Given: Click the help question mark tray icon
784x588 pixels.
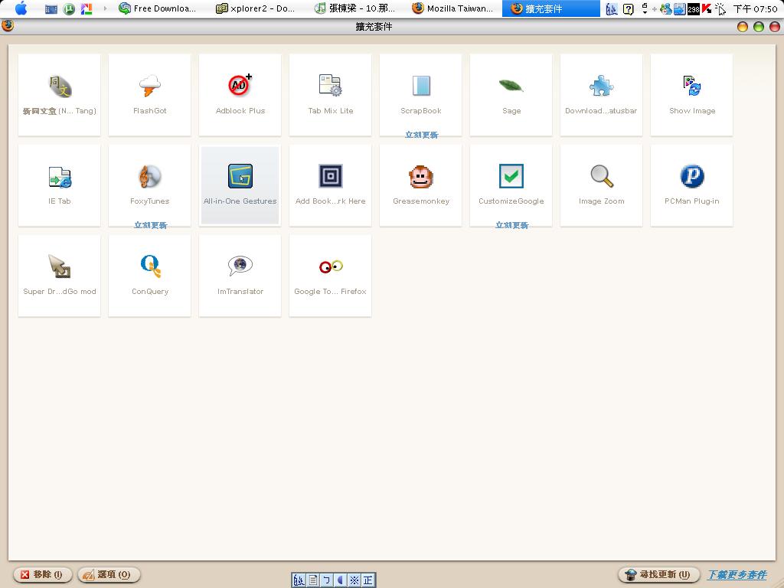Looking at the screenshot, I should pyautogui.click(x=628, y=8).
